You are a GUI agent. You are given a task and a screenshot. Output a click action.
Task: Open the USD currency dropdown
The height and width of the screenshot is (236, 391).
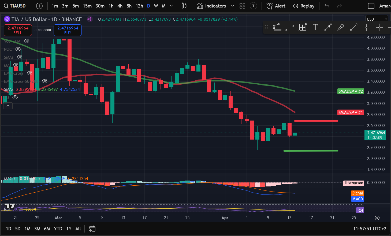pos(377,19)
